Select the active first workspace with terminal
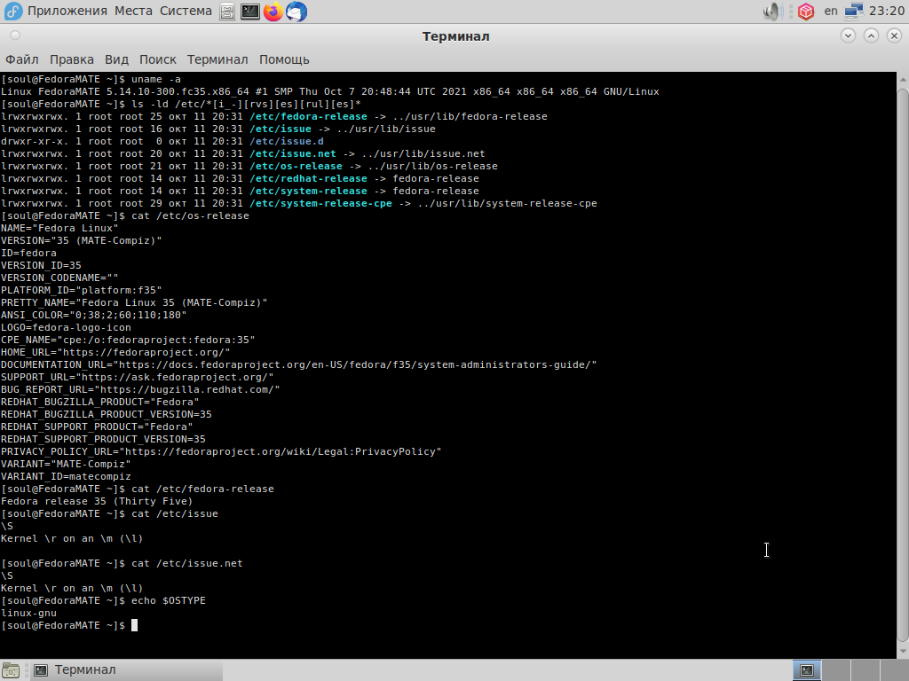Screen dimensions: 909x681 [x=807, y=670]
